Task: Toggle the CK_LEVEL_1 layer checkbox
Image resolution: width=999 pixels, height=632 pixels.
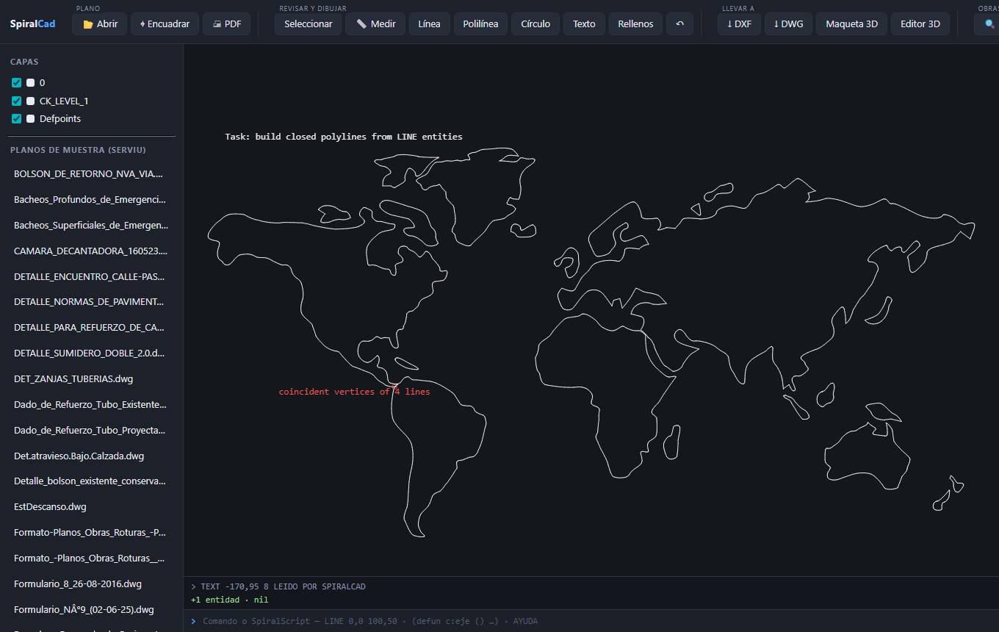Action: click(16, 101)
